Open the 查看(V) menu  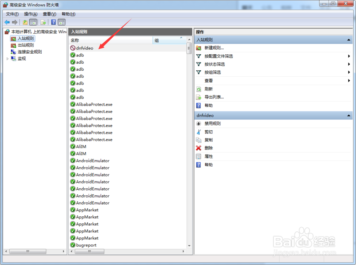click(x=49, y=14)
